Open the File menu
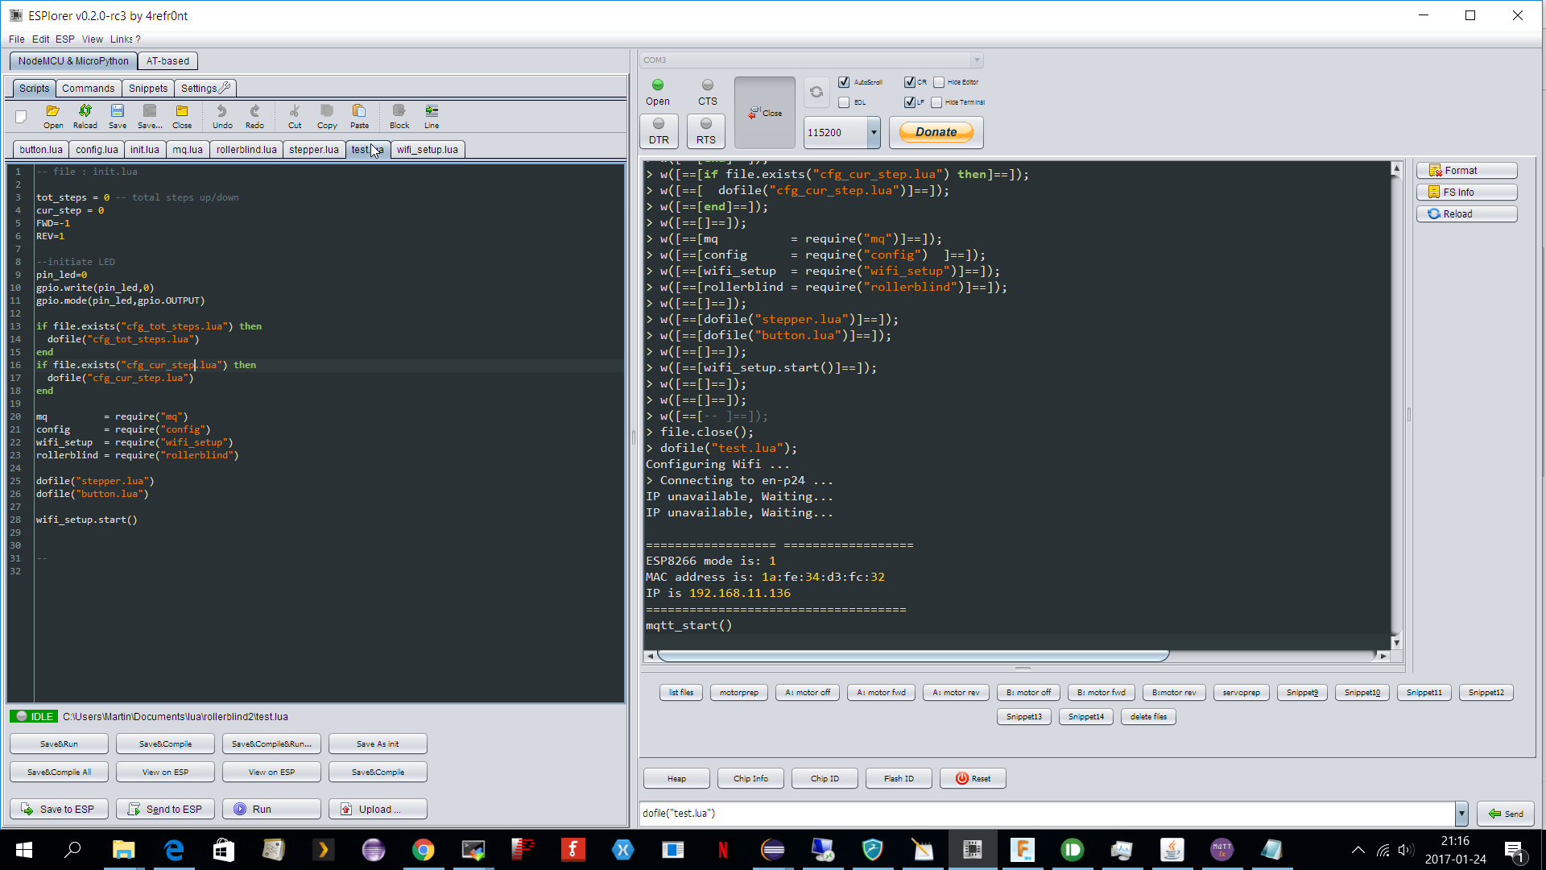Screen dimensions: 1546x870 click(x=16, y=39)
